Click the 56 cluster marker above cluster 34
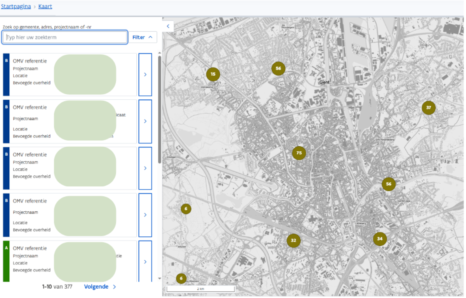 [x=388, y=184]
